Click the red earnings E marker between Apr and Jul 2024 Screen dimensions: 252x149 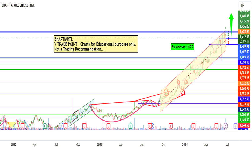coord(217,126)
